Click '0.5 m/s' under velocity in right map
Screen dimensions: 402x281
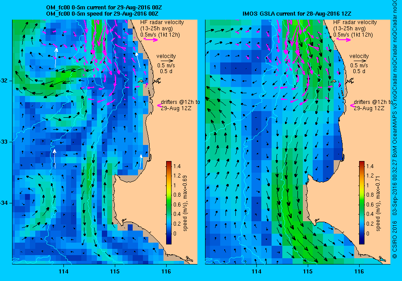click(359, 66)
